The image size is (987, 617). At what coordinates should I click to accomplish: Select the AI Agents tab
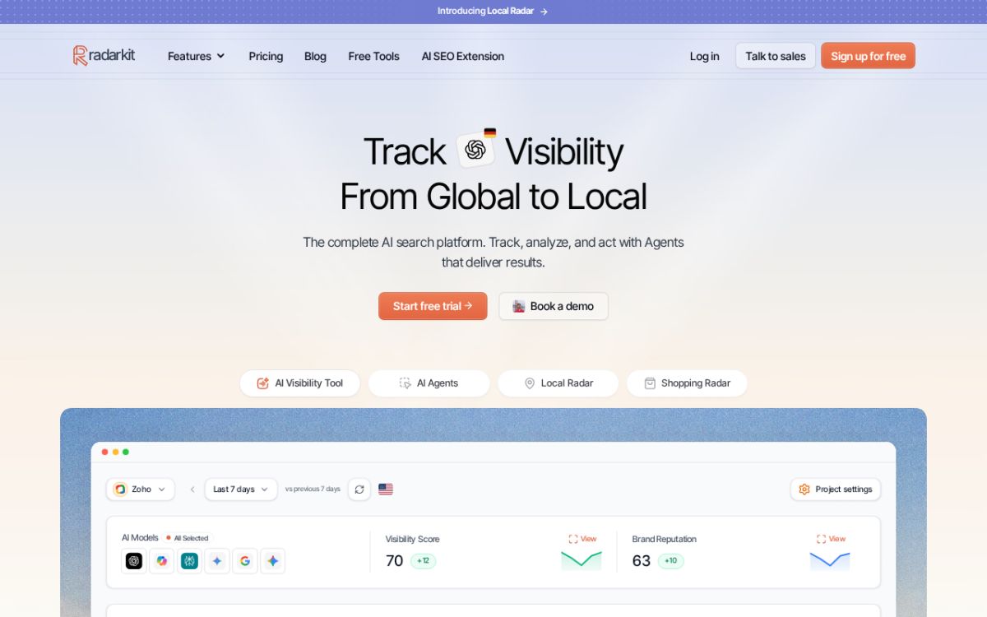tap(429, 383)
